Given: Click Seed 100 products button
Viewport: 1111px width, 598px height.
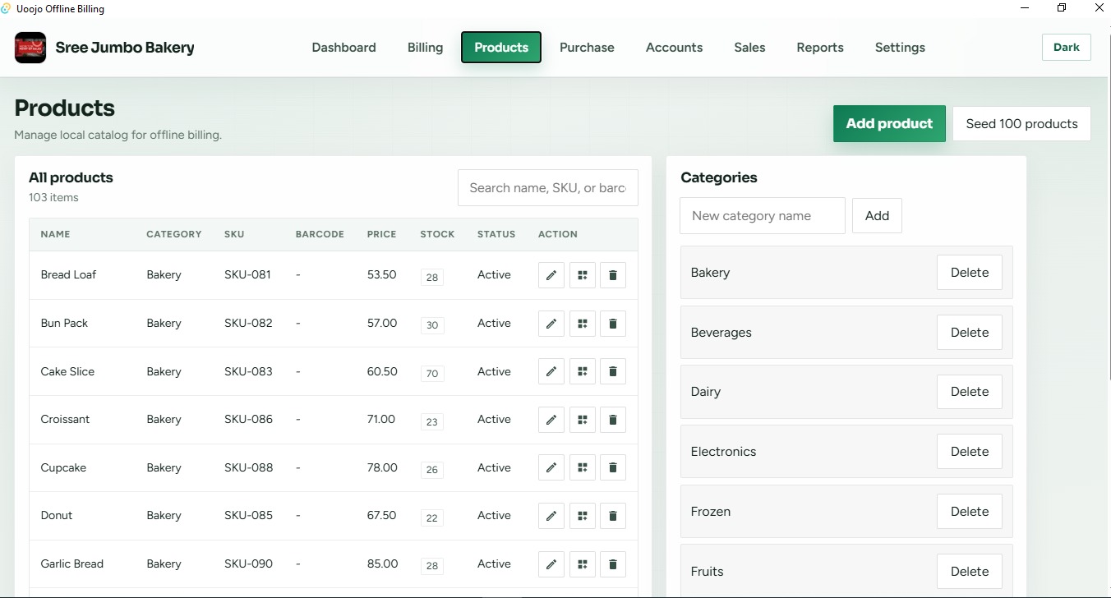Looking at the screenshot, I should (x=1021, y=124).
